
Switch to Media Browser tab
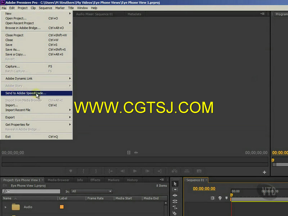pos(58,180)
